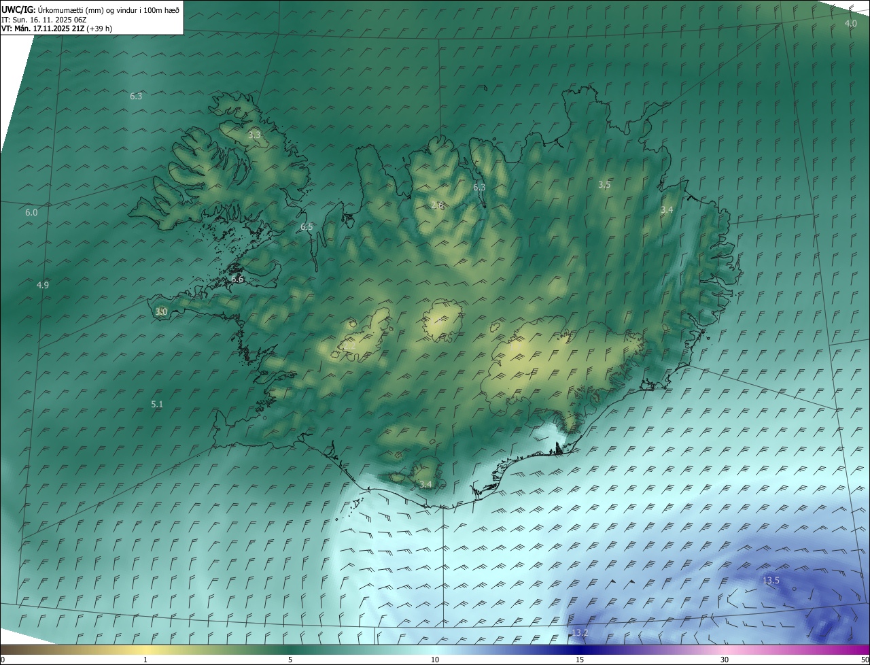The height and width of the screenshot is (665, 870).
Task: Click the 6.3 value over the northwestern sea
Action: (136, 96)
